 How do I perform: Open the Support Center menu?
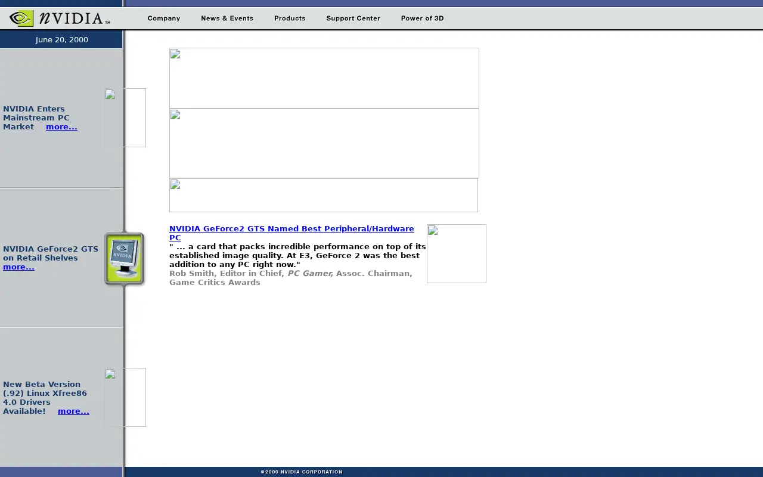[x=353, y=18]
